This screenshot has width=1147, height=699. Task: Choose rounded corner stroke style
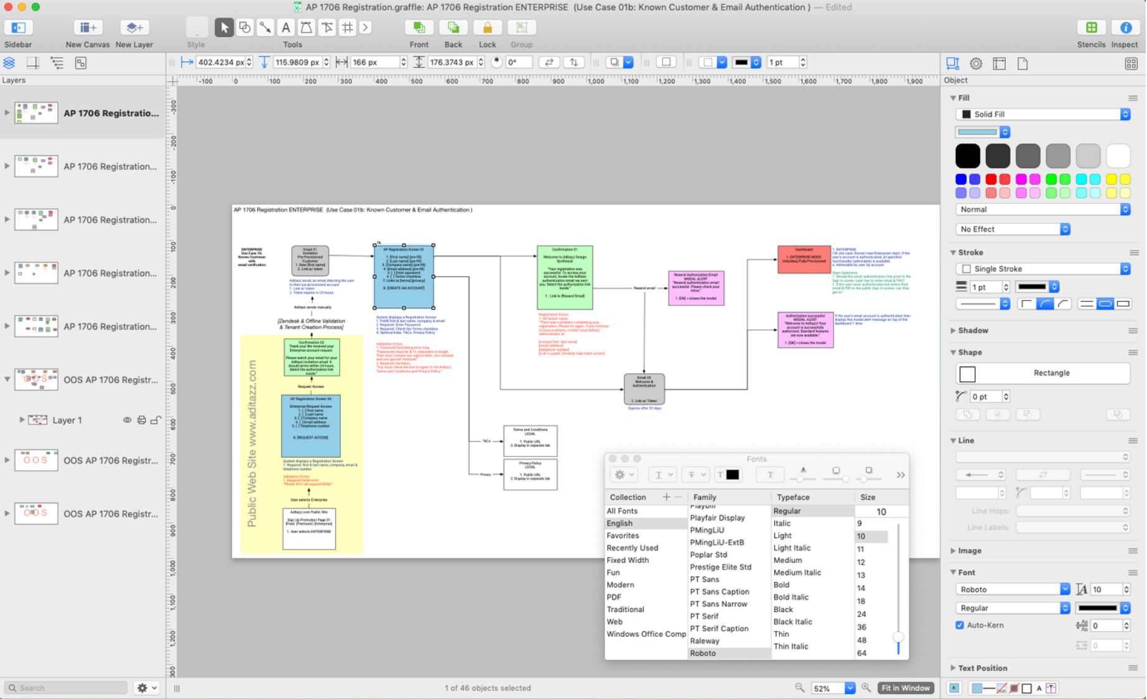pos(1045,303)
